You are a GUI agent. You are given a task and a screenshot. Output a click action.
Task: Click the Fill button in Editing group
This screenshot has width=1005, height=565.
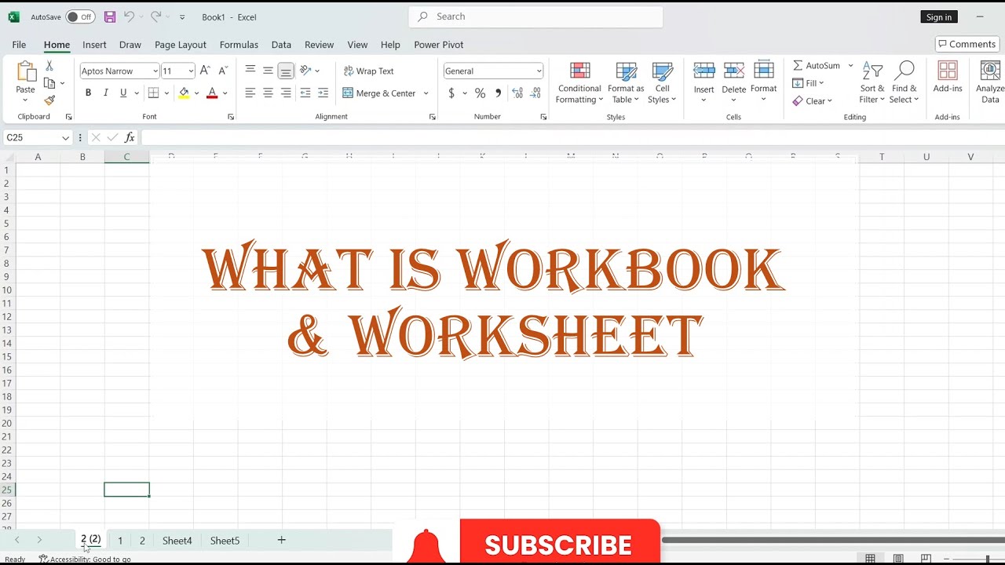(x=809, y=83)
